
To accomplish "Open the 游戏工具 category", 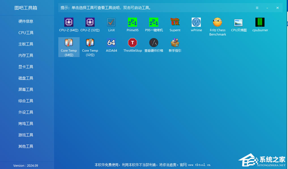I will click(26, 135).
